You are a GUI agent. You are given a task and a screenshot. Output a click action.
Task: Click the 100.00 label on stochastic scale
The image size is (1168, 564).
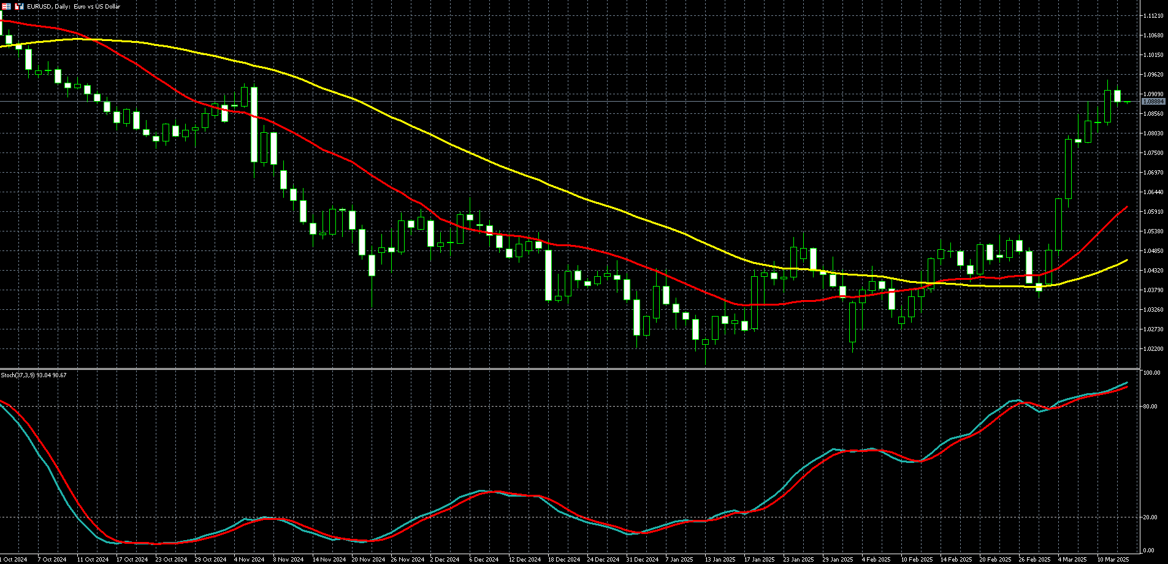tap(1151, 373)
